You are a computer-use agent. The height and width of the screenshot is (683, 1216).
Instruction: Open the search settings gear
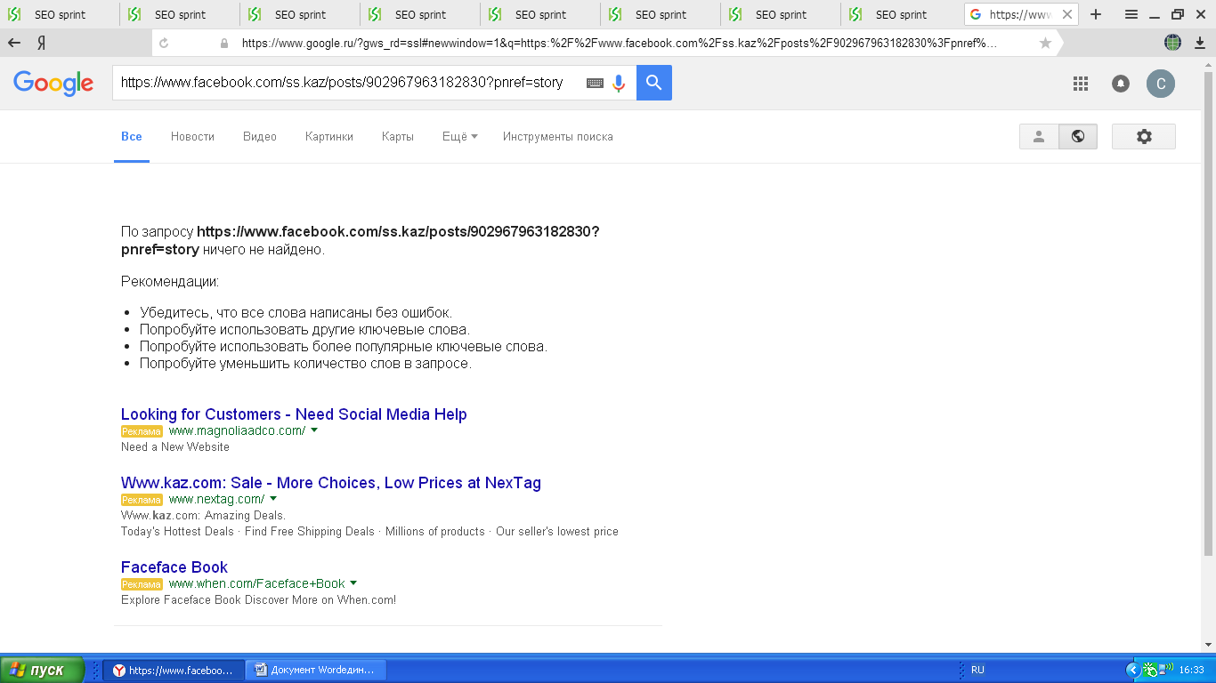[x=1144, y=136]
